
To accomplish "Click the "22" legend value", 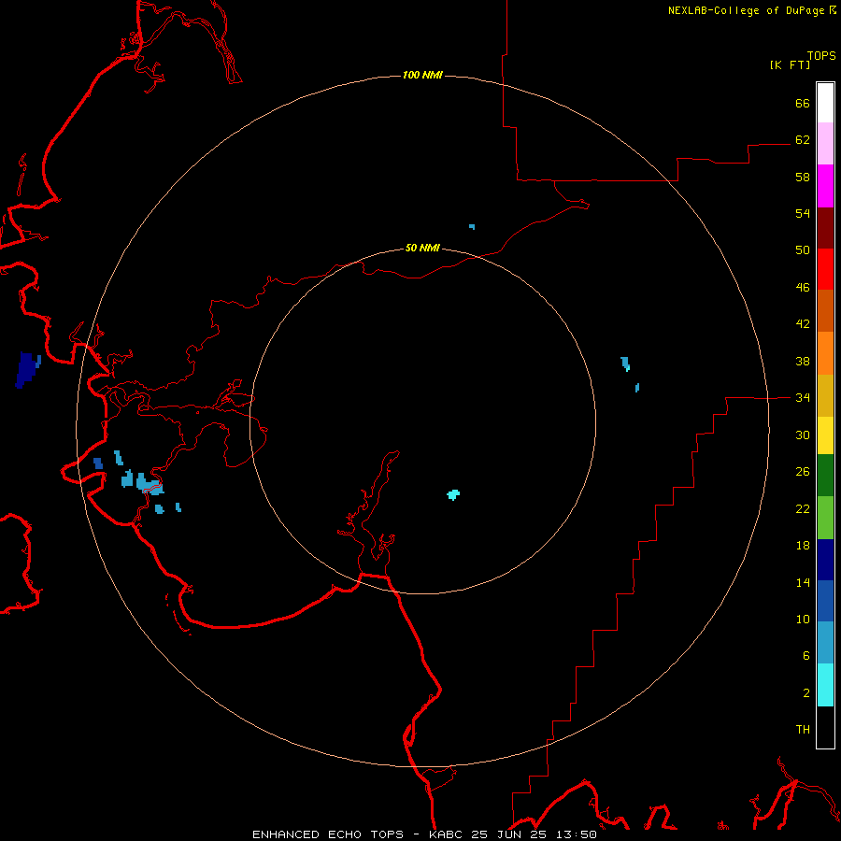I will [803, 508].
